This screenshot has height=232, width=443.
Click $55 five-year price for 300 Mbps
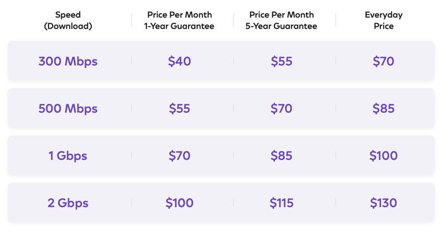click(x=281, y=61)
